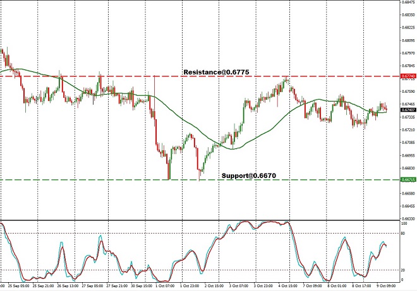
Task: Click the 25 Sep 05:00 time label
Action: coord(18,286)
